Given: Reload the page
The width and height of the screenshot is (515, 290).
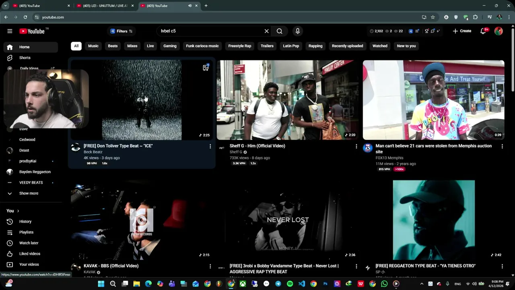Looking at the screenshot, I should 25,17.
